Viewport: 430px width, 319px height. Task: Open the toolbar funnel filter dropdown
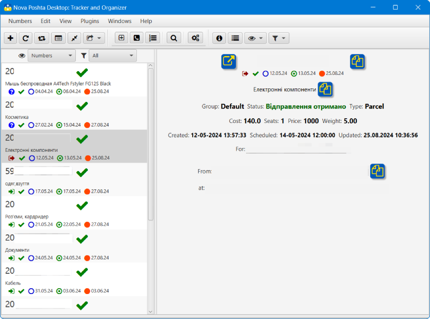point(279,38)
